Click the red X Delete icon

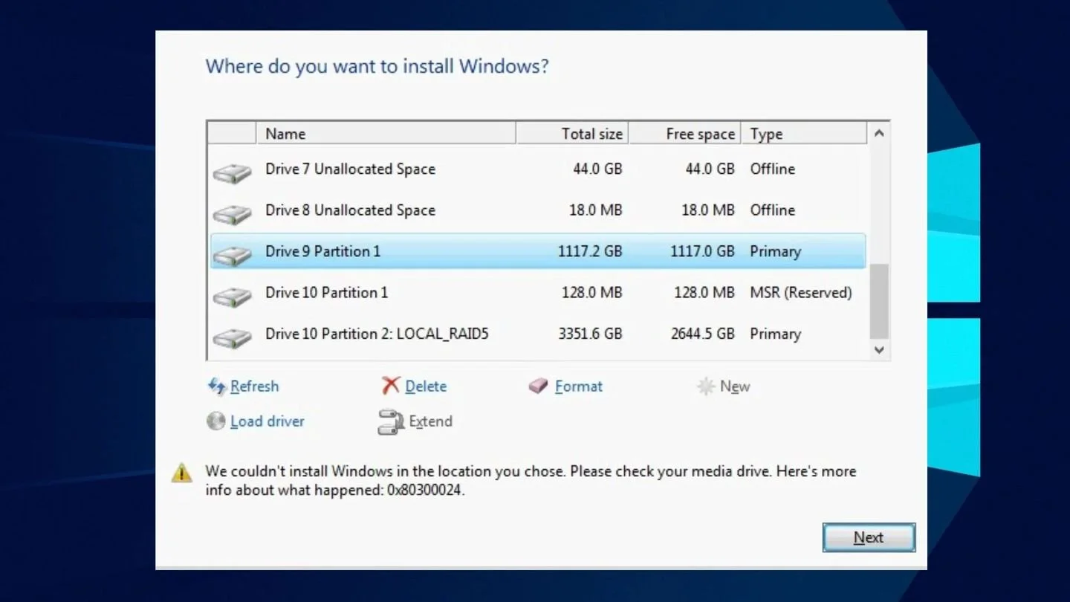click(x=391, y=386)
